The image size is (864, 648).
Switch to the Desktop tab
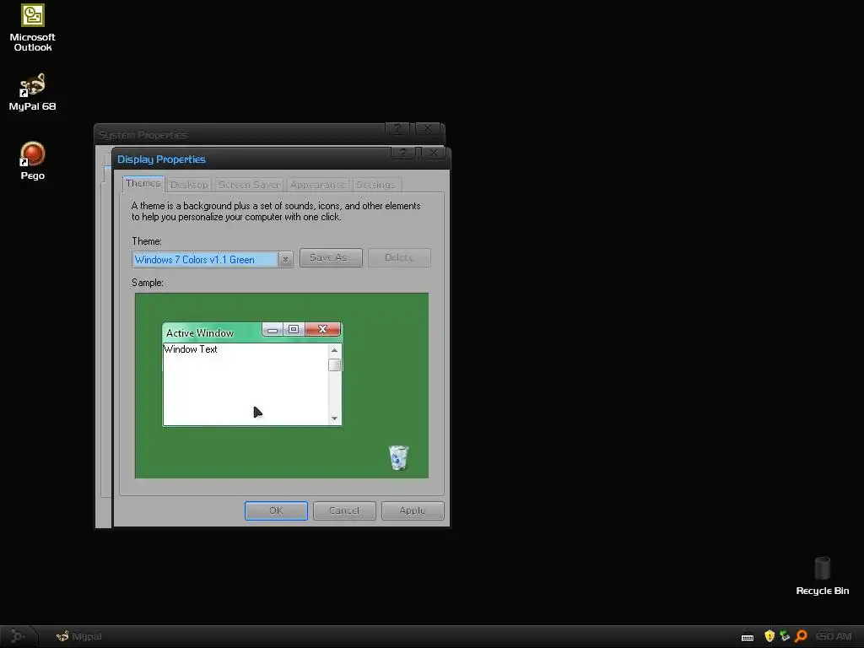189,185
